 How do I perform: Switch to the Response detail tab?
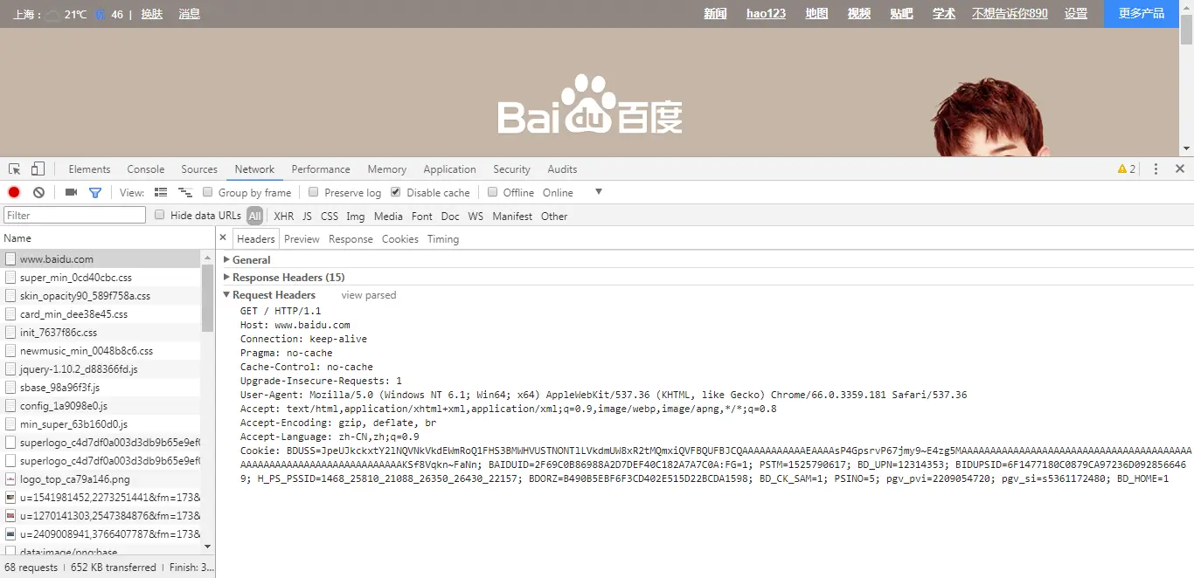pos(351,239)
